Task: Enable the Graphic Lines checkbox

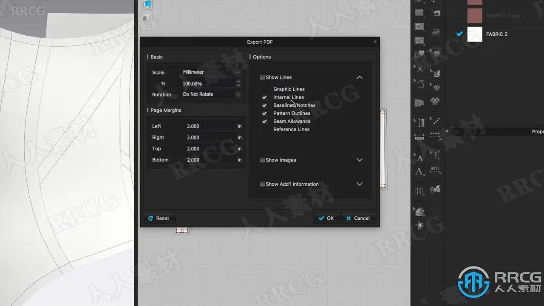Action: (264, 89)
